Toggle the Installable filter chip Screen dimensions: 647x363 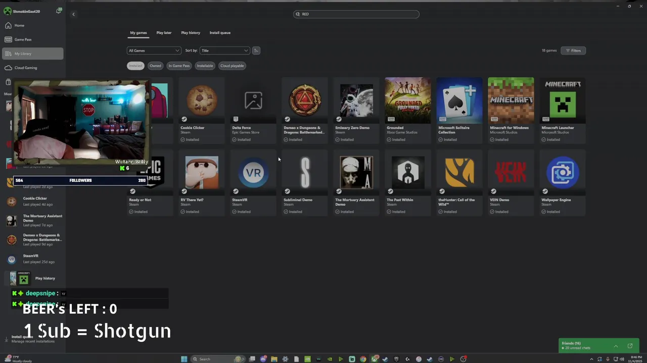click(205, 66)
